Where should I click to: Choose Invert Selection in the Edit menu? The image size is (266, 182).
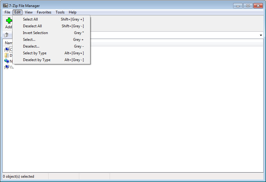(52, 33)
